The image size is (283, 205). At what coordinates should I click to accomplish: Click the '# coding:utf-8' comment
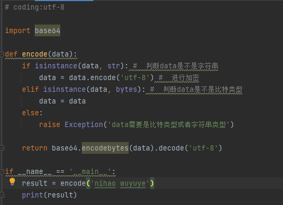coord(35,7)
